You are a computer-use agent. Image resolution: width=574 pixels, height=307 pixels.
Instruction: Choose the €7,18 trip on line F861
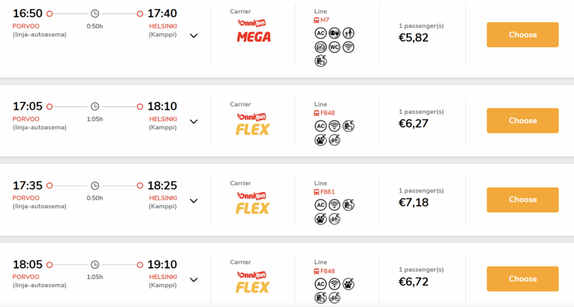(x=522, y=200)
